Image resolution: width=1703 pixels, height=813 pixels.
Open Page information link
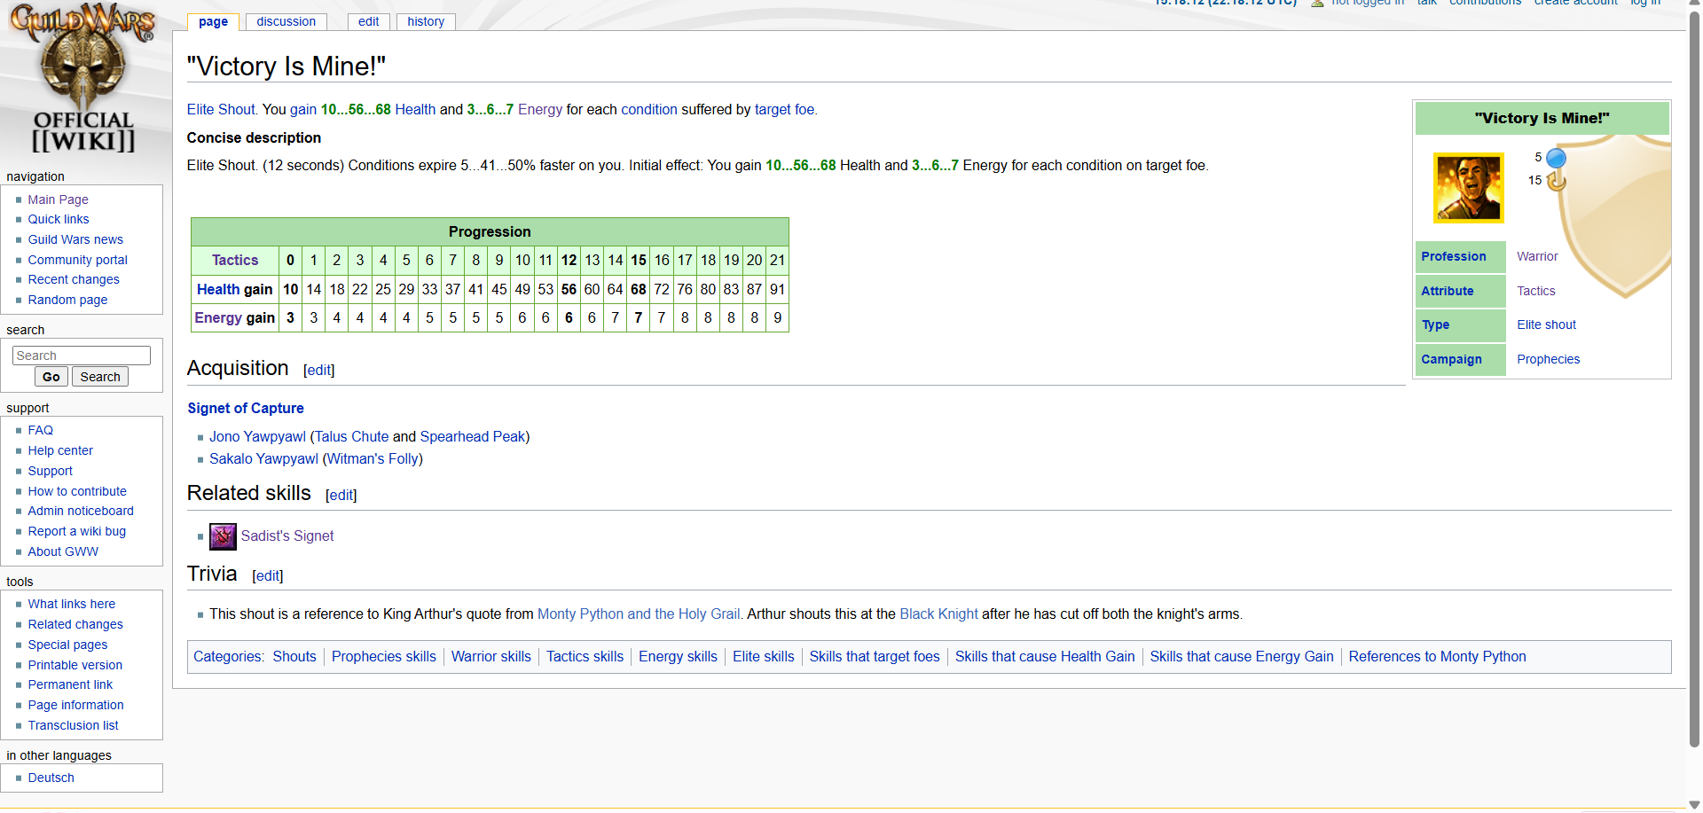pos(75,705)
